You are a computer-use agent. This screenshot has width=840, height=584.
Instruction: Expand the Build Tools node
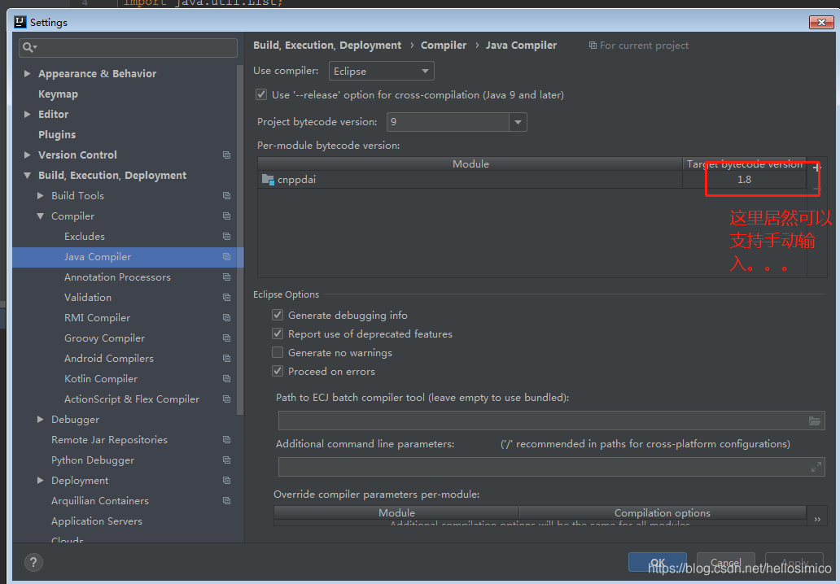(x=40, y=196)
